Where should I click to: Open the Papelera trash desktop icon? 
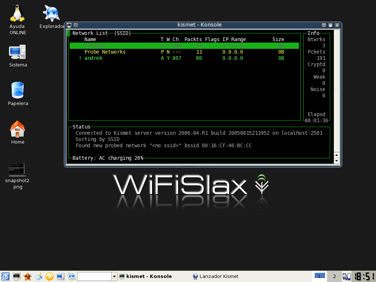click(x=18, y=90)
